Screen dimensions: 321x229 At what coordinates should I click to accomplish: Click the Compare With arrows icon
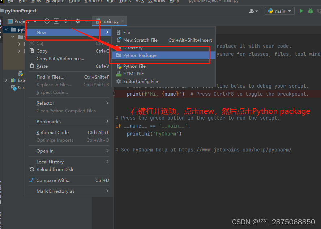[x=32, y=180]
